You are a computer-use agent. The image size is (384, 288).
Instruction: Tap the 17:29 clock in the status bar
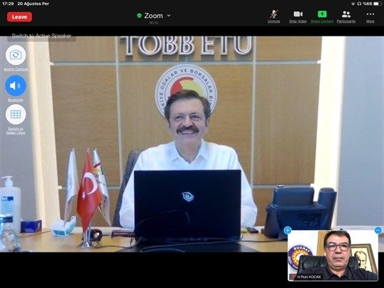(8, 3)
